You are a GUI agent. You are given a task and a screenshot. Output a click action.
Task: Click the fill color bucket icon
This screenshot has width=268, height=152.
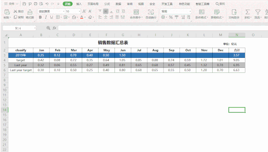click(x=74, y=17)
